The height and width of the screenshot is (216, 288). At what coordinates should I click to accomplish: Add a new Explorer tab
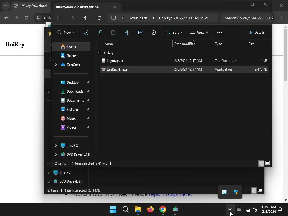pyautogui.click(x=127, y=7)
